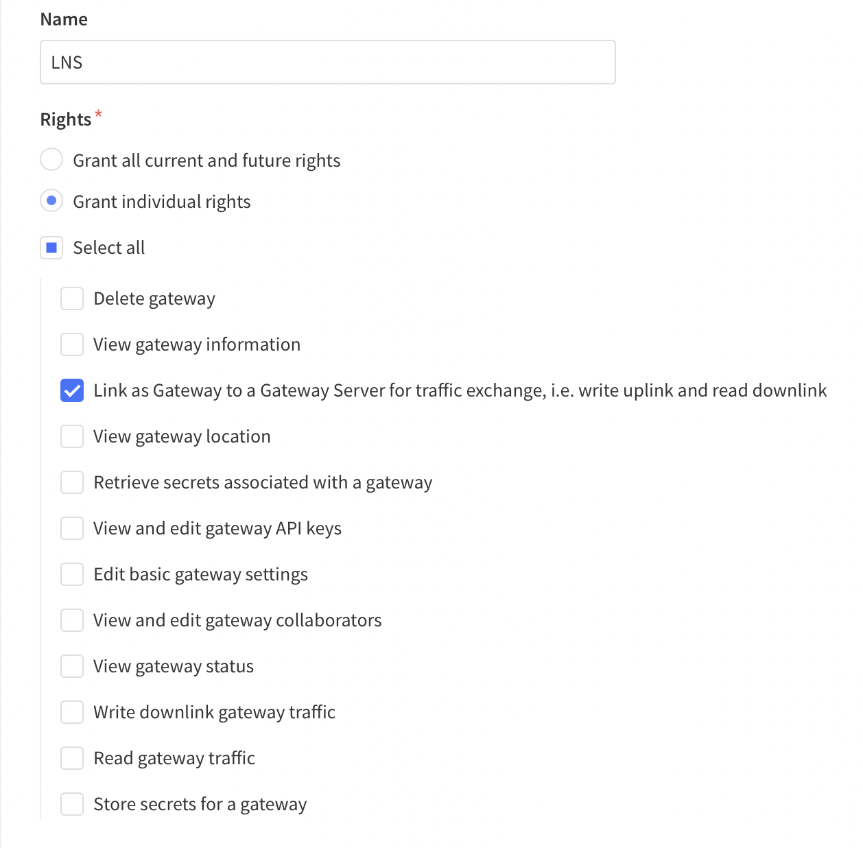Enable 'Write downlink gateway traffic'

[x=71, y=712]
